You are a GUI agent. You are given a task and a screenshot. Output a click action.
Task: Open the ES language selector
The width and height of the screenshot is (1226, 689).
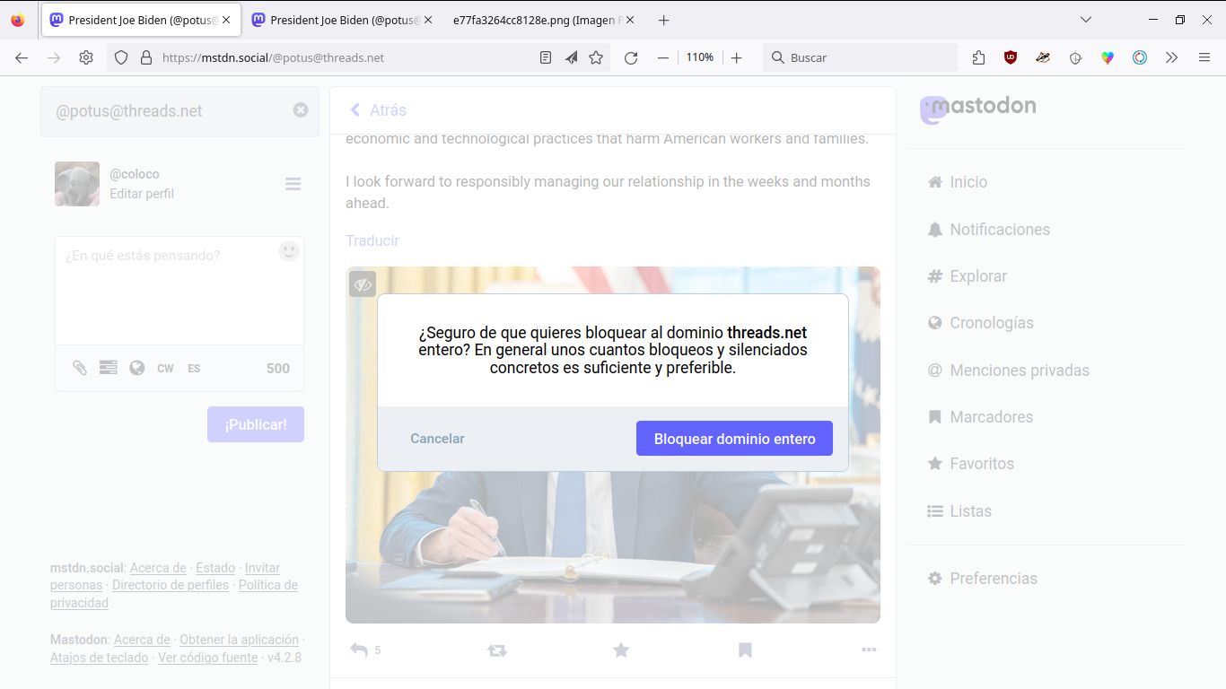coord(194,368)
